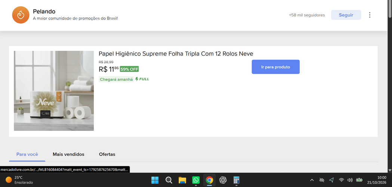Click the location arrow tray icon
This screenshot has width=392, height=187.
(331, 180)
